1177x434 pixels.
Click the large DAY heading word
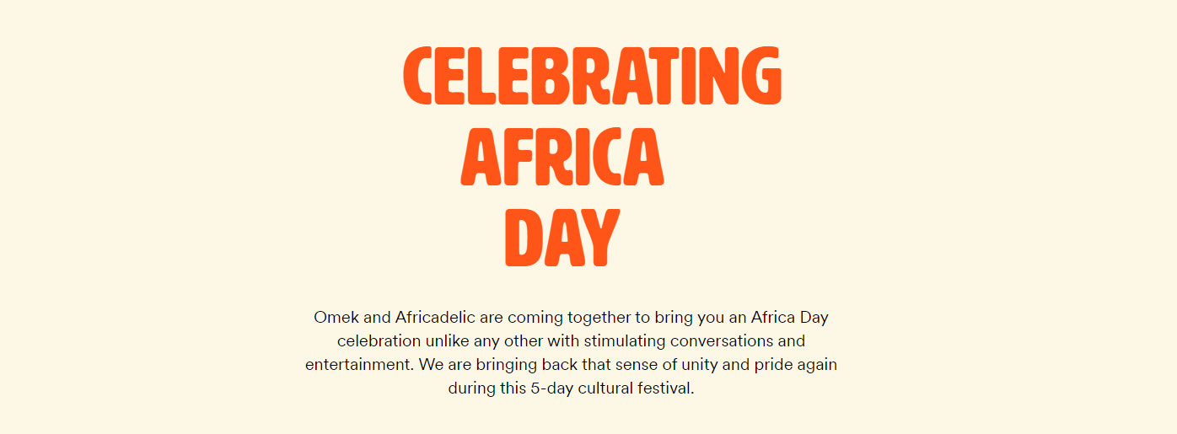562,238
